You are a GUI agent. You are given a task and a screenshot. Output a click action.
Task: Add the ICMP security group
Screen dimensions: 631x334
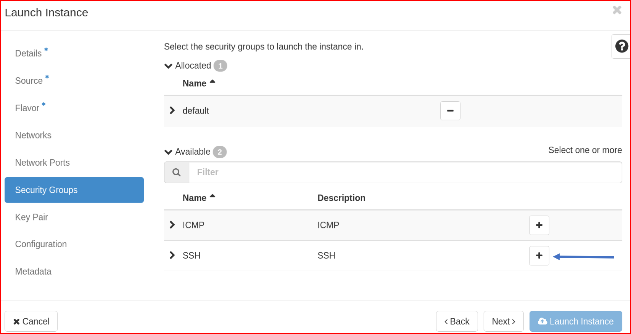click(x=539, y=225)
